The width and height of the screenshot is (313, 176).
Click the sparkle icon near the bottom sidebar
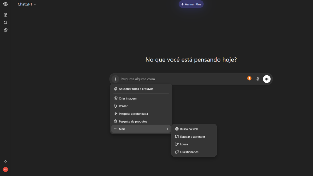pos(5,161)
